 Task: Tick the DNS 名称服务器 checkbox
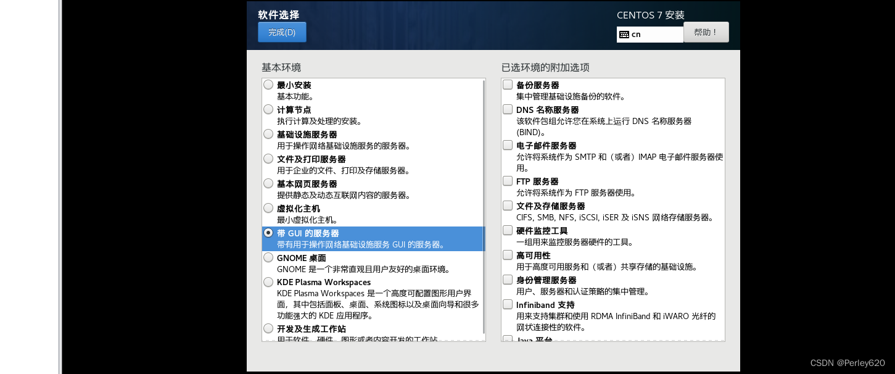[507, 109]
